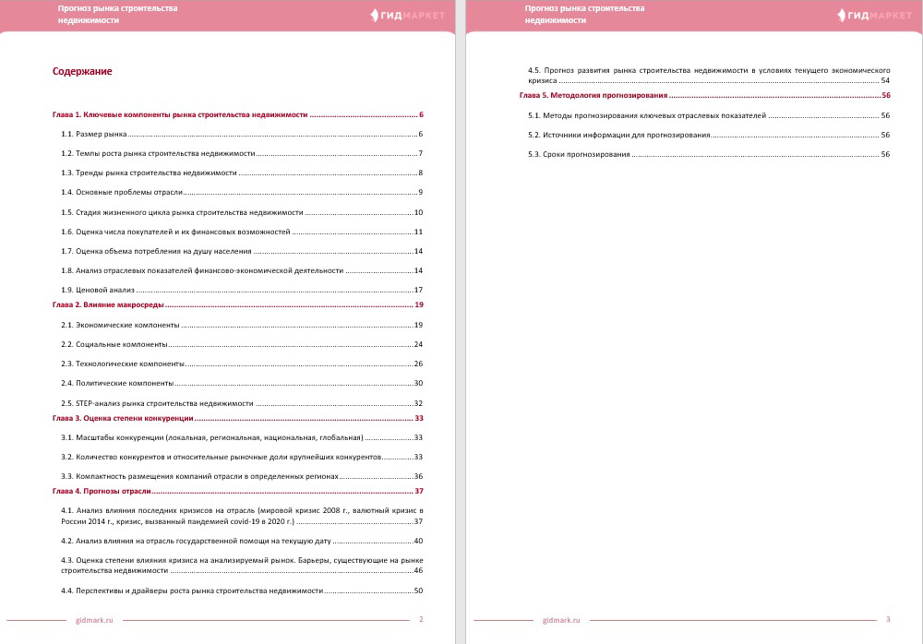Click the Содержание heading
Viewport: 923px width, 644px height.
[82, 72]
